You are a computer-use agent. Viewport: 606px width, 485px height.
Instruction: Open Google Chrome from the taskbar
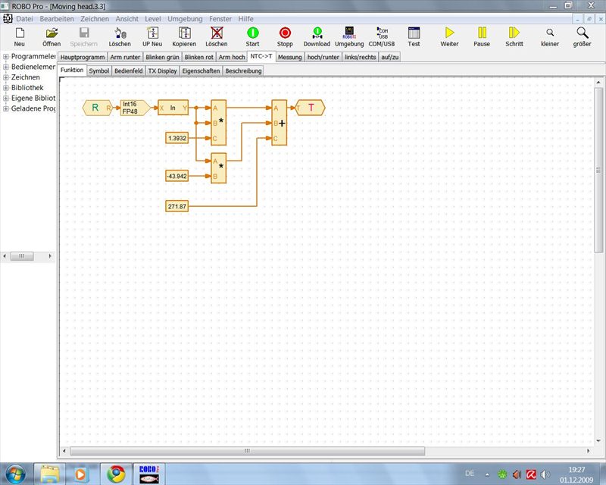coord(116,474)
